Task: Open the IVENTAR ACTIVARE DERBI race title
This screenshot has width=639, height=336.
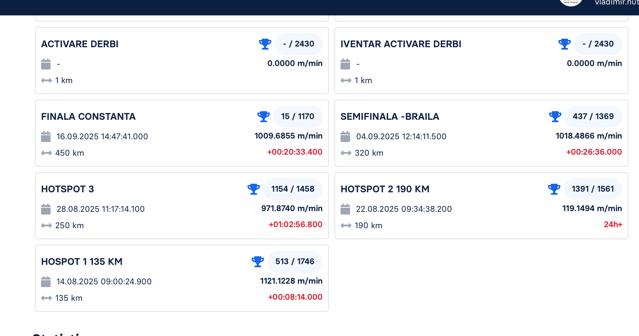Action: pyautogui.click(x=401, y=44)
